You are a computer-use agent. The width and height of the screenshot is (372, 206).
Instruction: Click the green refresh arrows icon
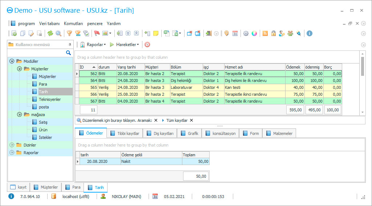pyautogui.click(x=50, y=33)
